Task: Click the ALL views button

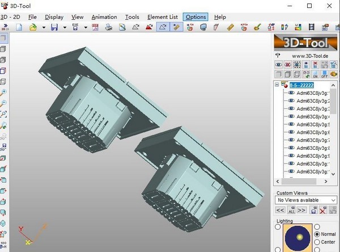Action: (291, 210)
